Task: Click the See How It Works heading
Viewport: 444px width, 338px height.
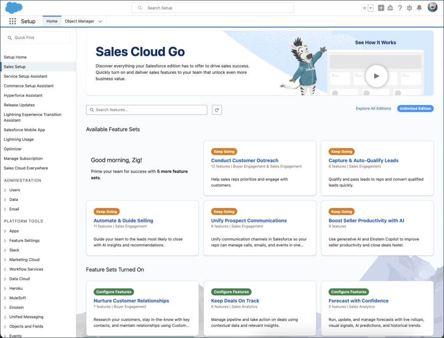Action: [x=375, y=43]
